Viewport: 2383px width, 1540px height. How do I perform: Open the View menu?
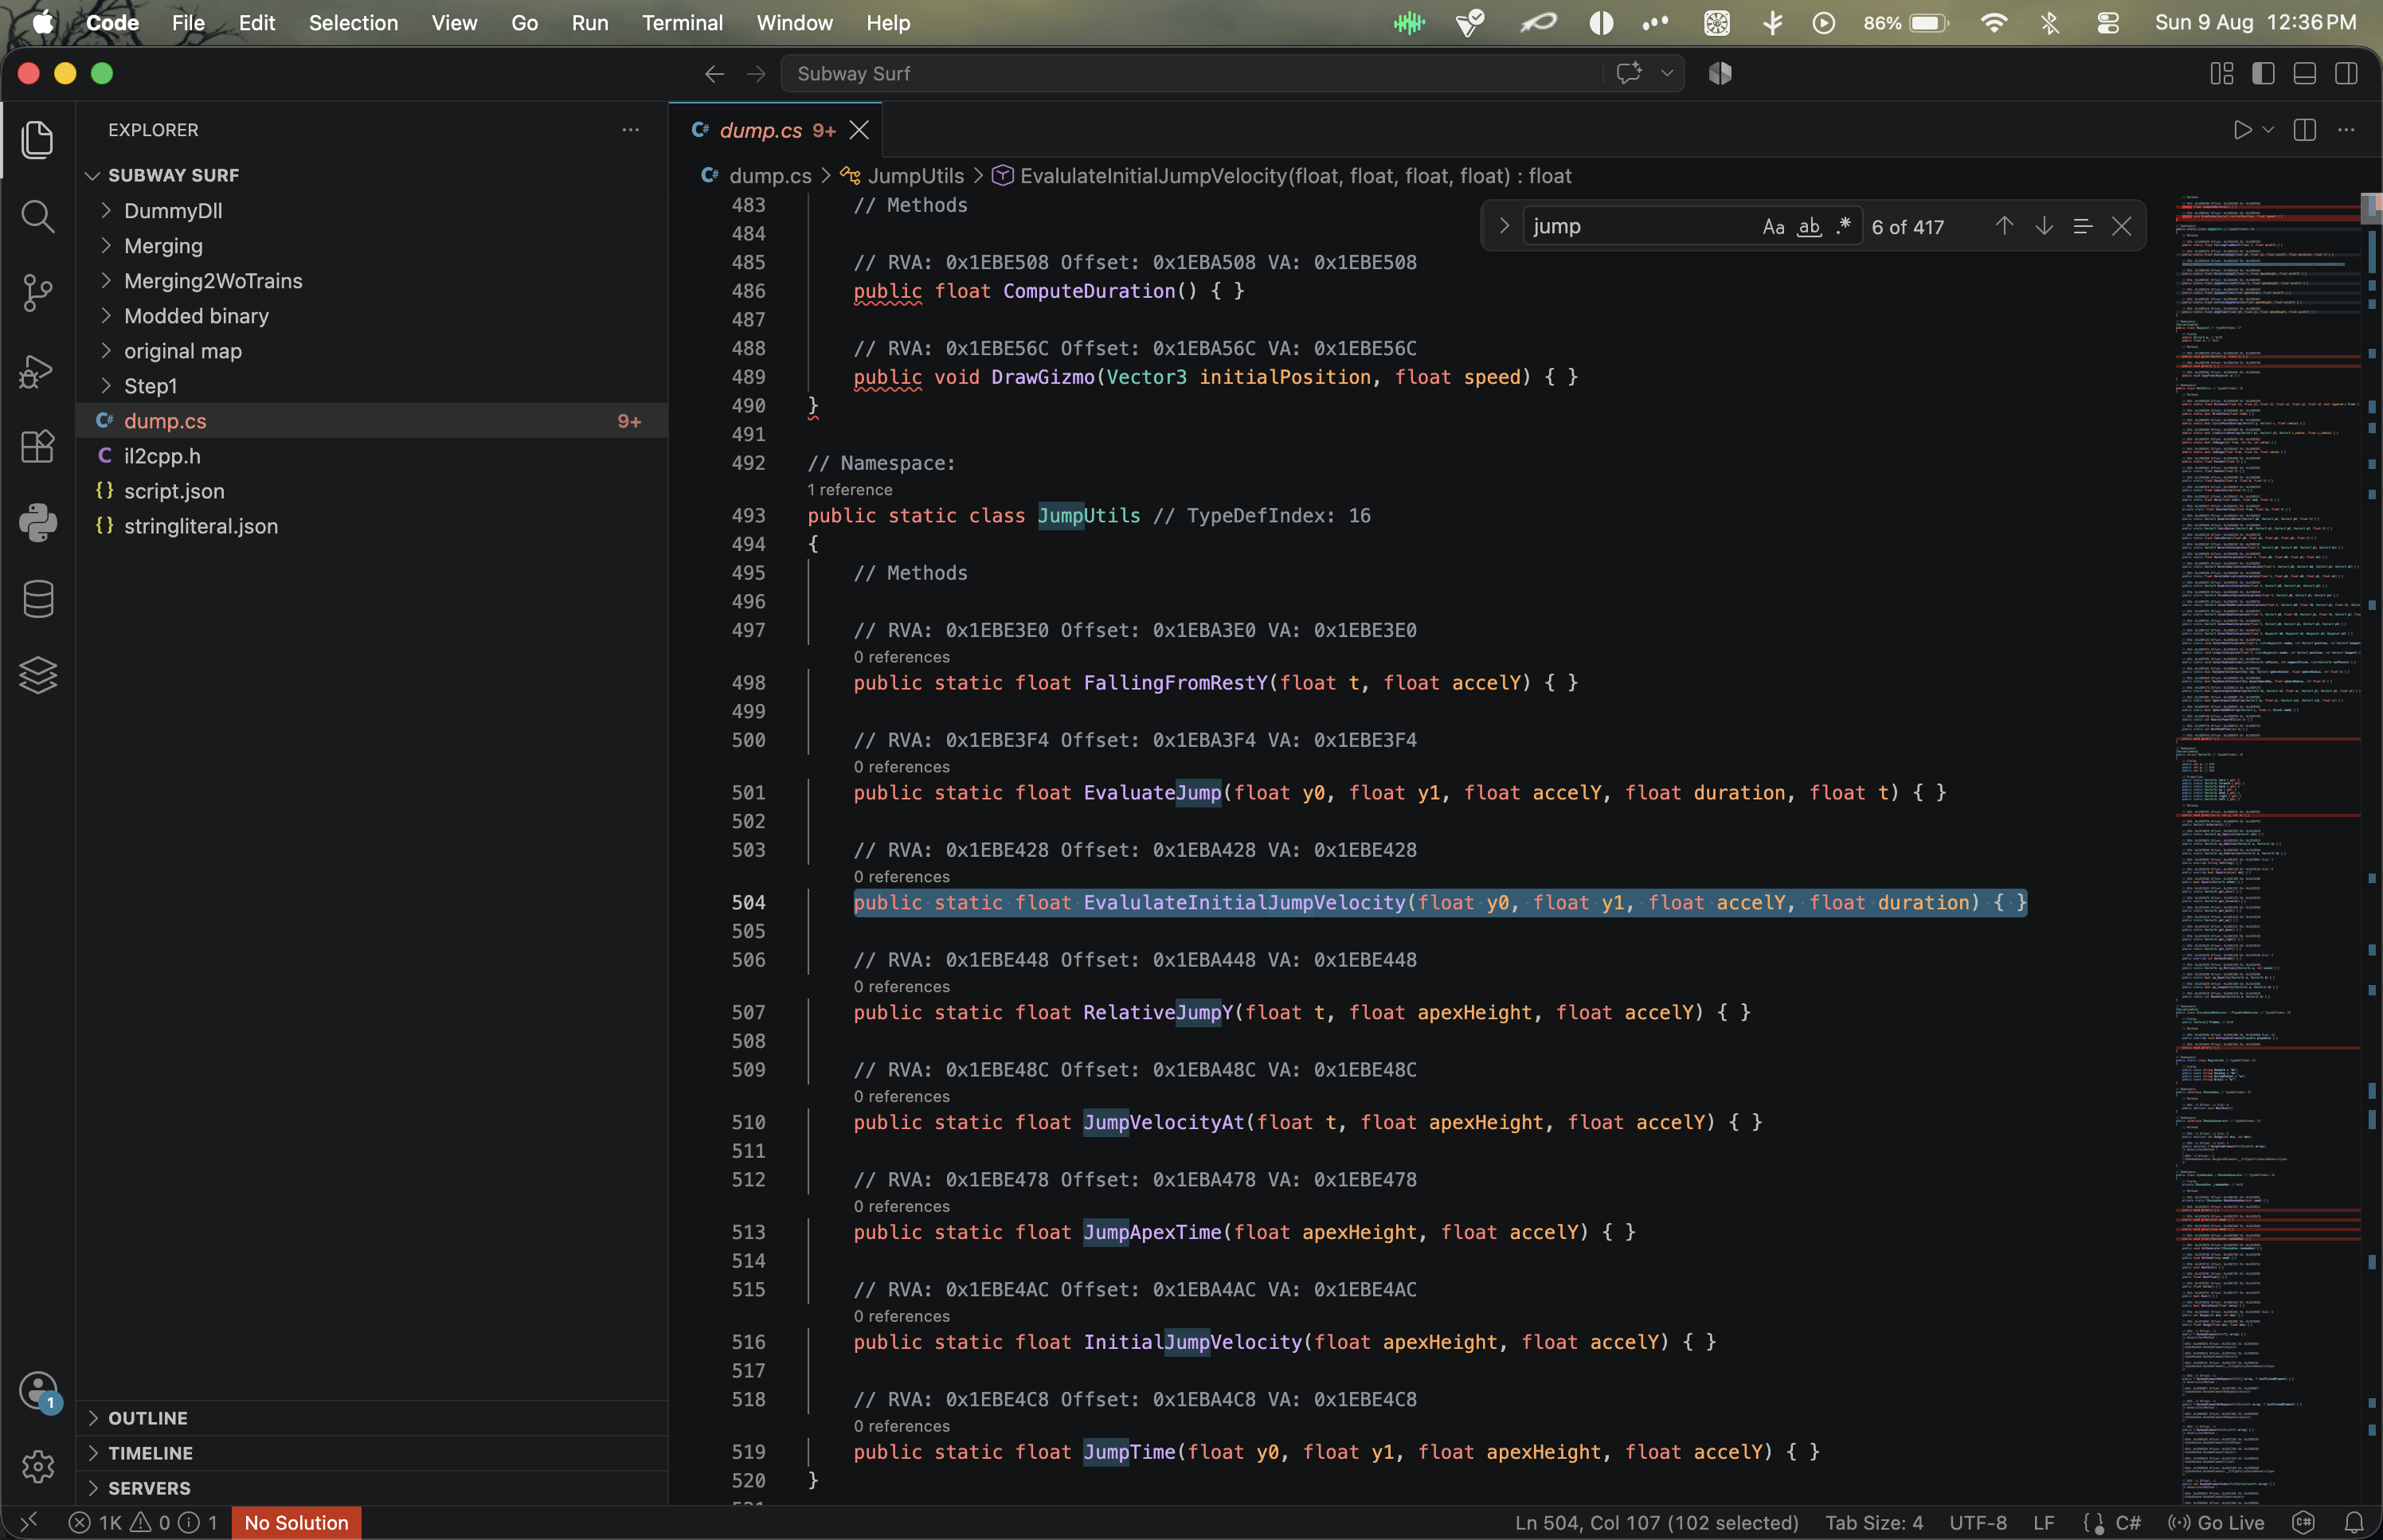(454, 22)
